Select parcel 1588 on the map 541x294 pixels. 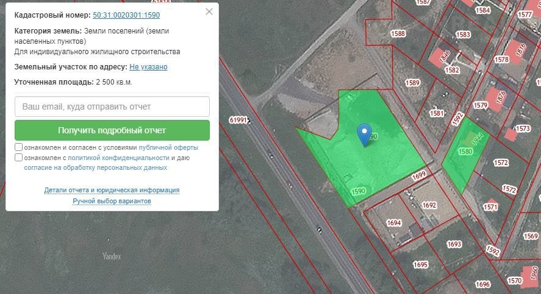click(398, 33)
